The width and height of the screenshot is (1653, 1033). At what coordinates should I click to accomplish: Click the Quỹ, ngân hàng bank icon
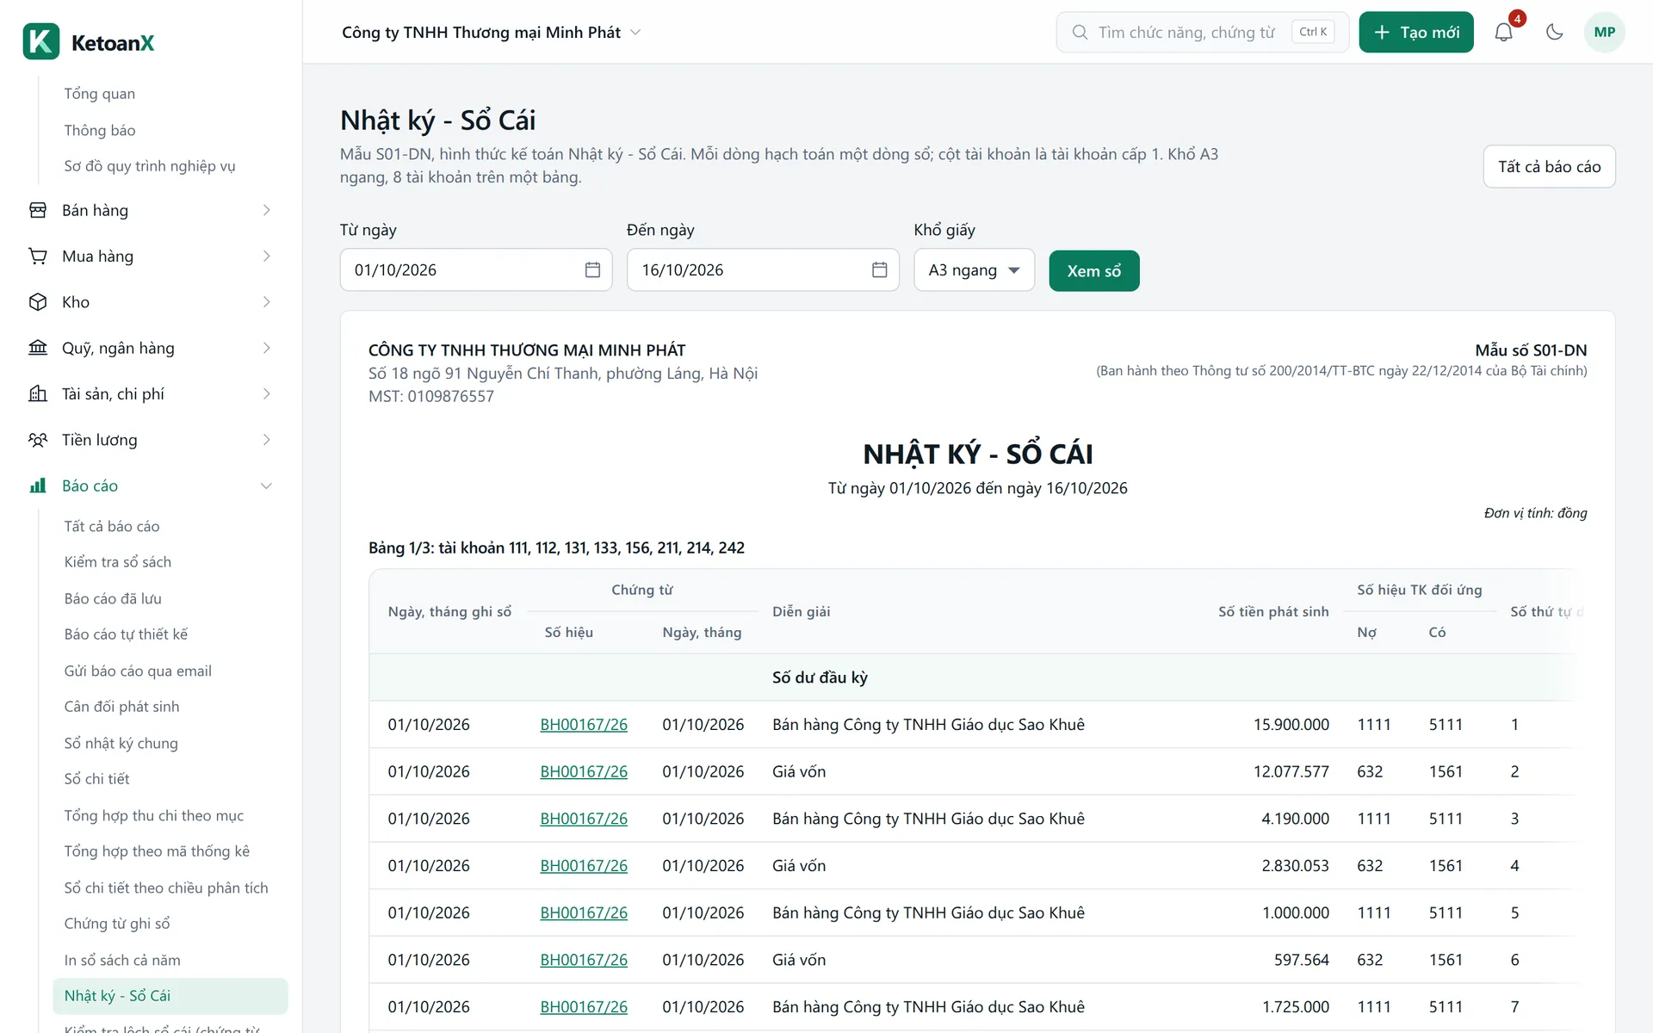point(38,348)
